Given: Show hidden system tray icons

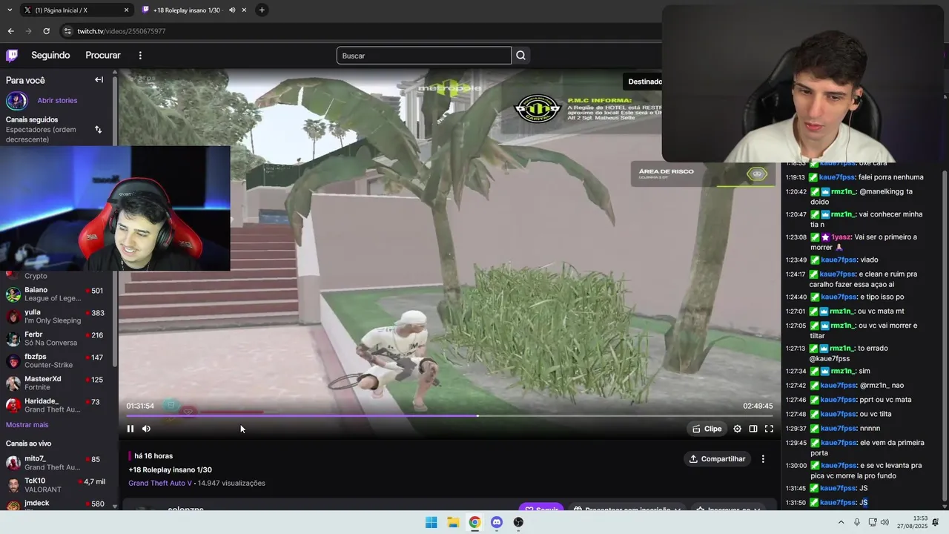Looking at the screenshot, I should click(841, 522).
